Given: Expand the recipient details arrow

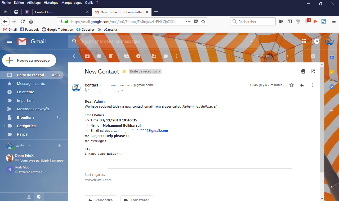Looking at the screenshot, I should (122, 90).
